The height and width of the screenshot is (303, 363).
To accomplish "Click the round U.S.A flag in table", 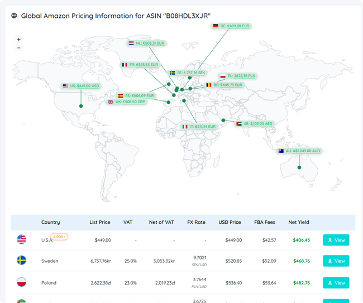I will 22,239.
